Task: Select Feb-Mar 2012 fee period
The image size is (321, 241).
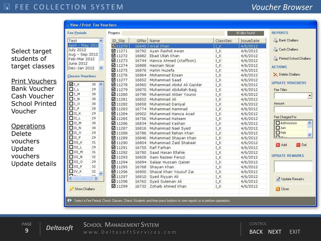Action: pos(83,59)
